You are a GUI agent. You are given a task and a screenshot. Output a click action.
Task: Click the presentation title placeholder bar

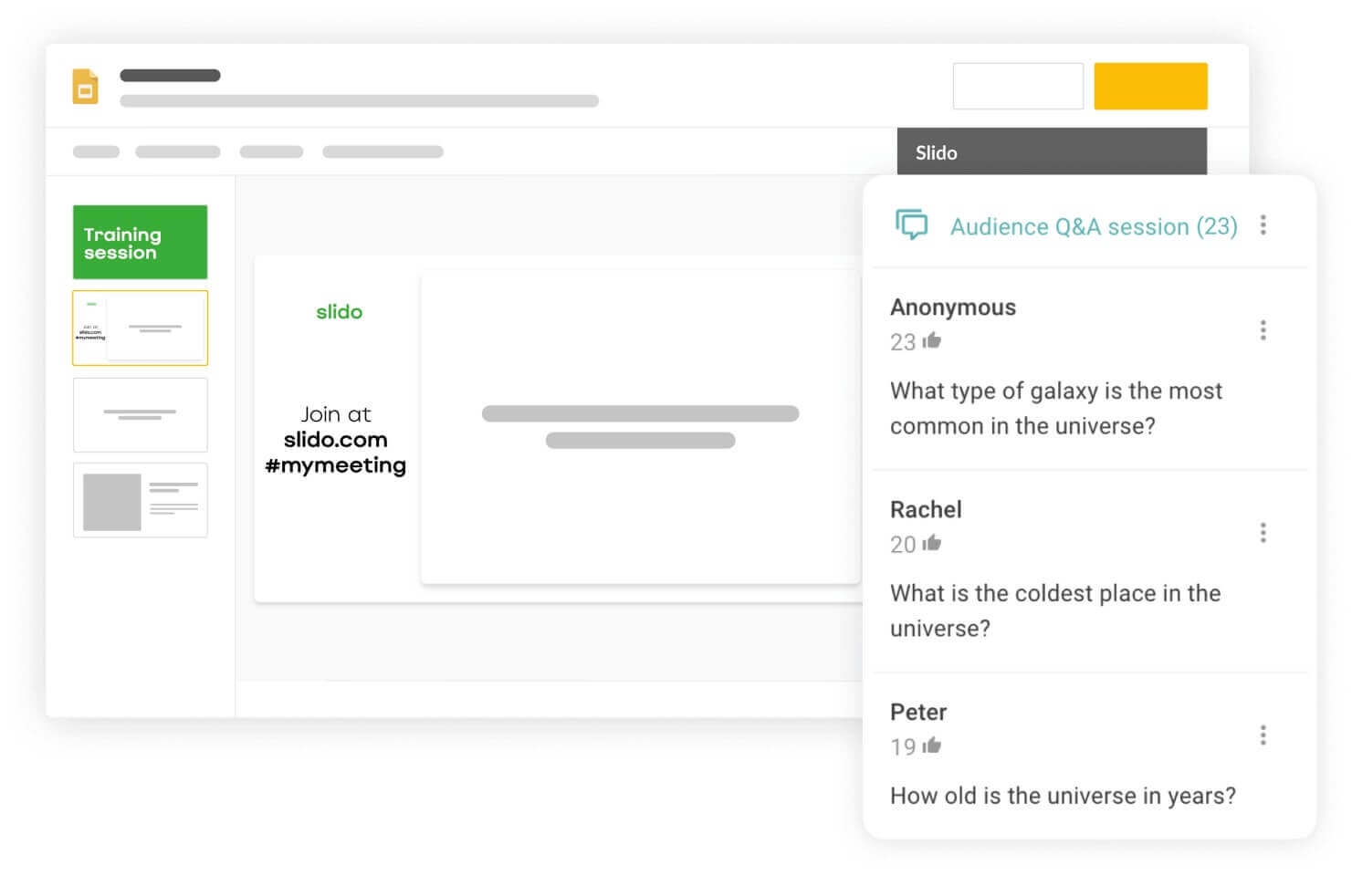170,75
